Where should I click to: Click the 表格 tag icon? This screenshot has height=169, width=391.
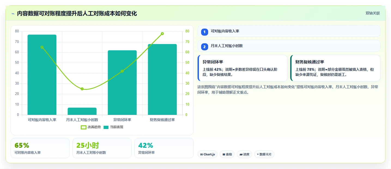coord(224,154)
